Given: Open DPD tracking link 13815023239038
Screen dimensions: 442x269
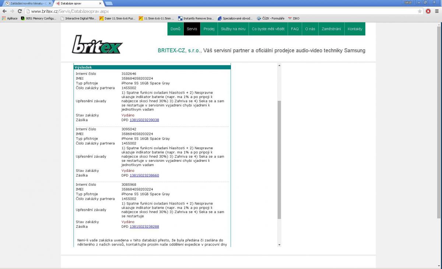Looking at the screenshot, I should 144,120.
